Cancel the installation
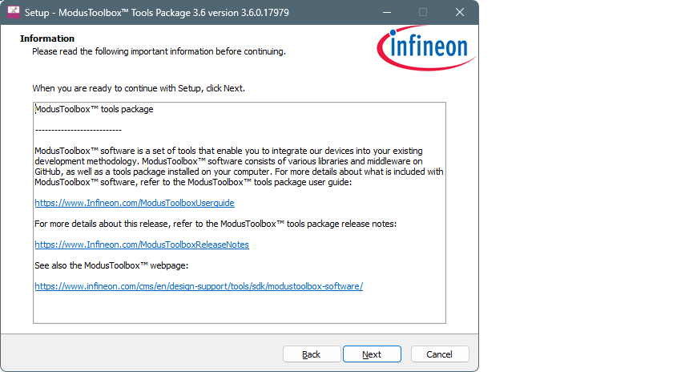The height and width of the screenshot is (372, 693). pos(440,354)
